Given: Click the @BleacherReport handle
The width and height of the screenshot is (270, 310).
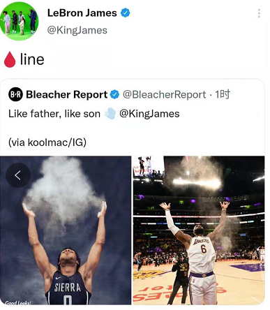Looking at the screenshot, I should point(164,94).
